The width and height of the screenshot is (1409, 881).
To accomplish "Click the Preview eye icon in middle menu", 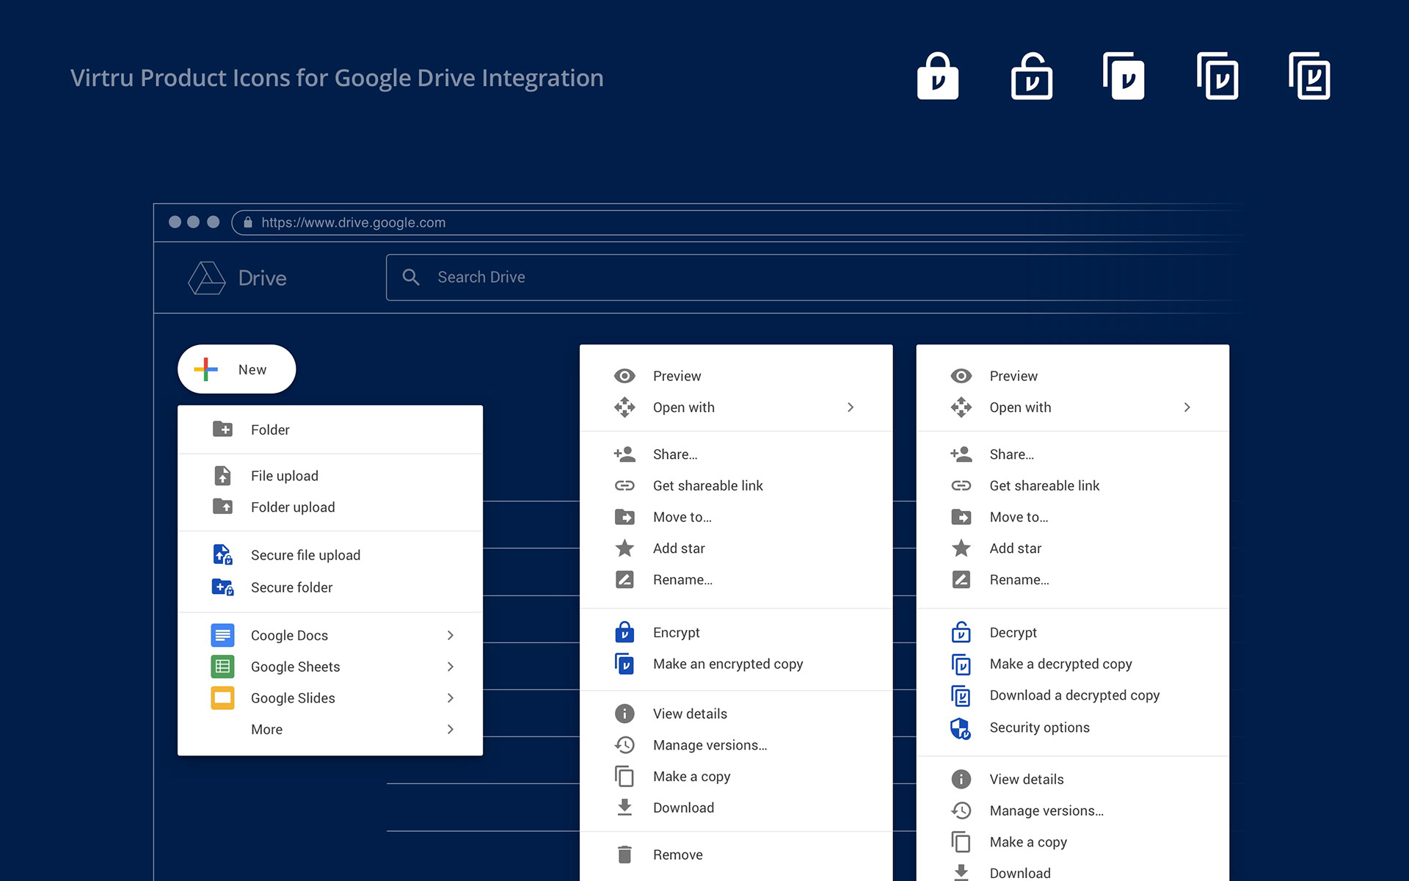I will pyautogui.click(x=625, y=376).
